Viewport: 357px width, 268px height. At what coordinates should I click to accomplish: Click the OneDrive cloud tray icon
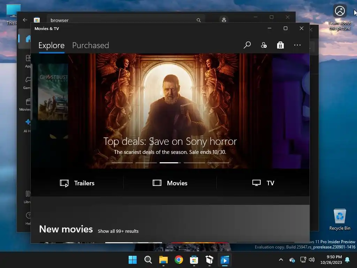pos(292,260)
